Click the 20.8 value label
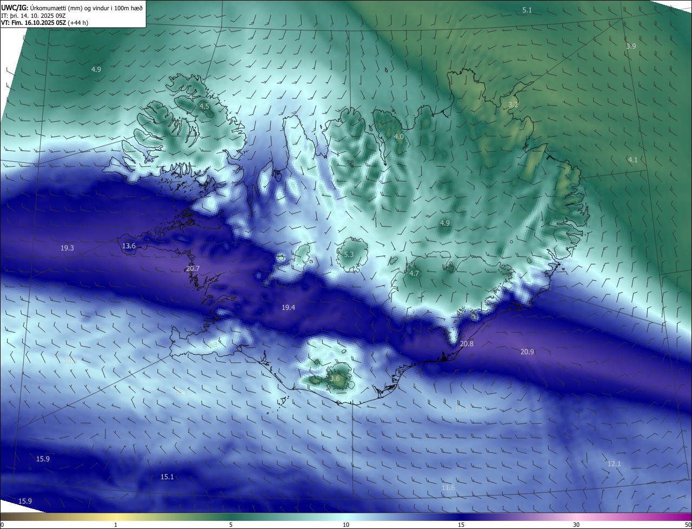Image resolution: width=692 pixels, height=529 pixels. pos(467,344)
